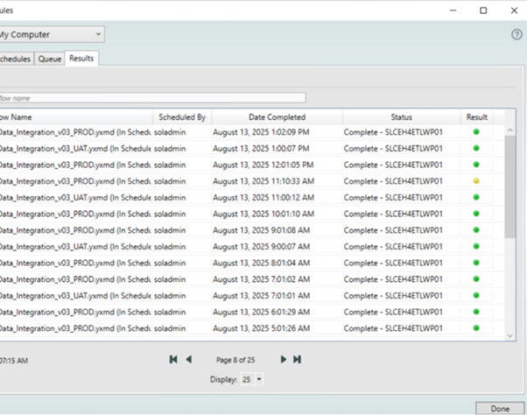Focus the workflow name search field

click(x=152, y=98)
